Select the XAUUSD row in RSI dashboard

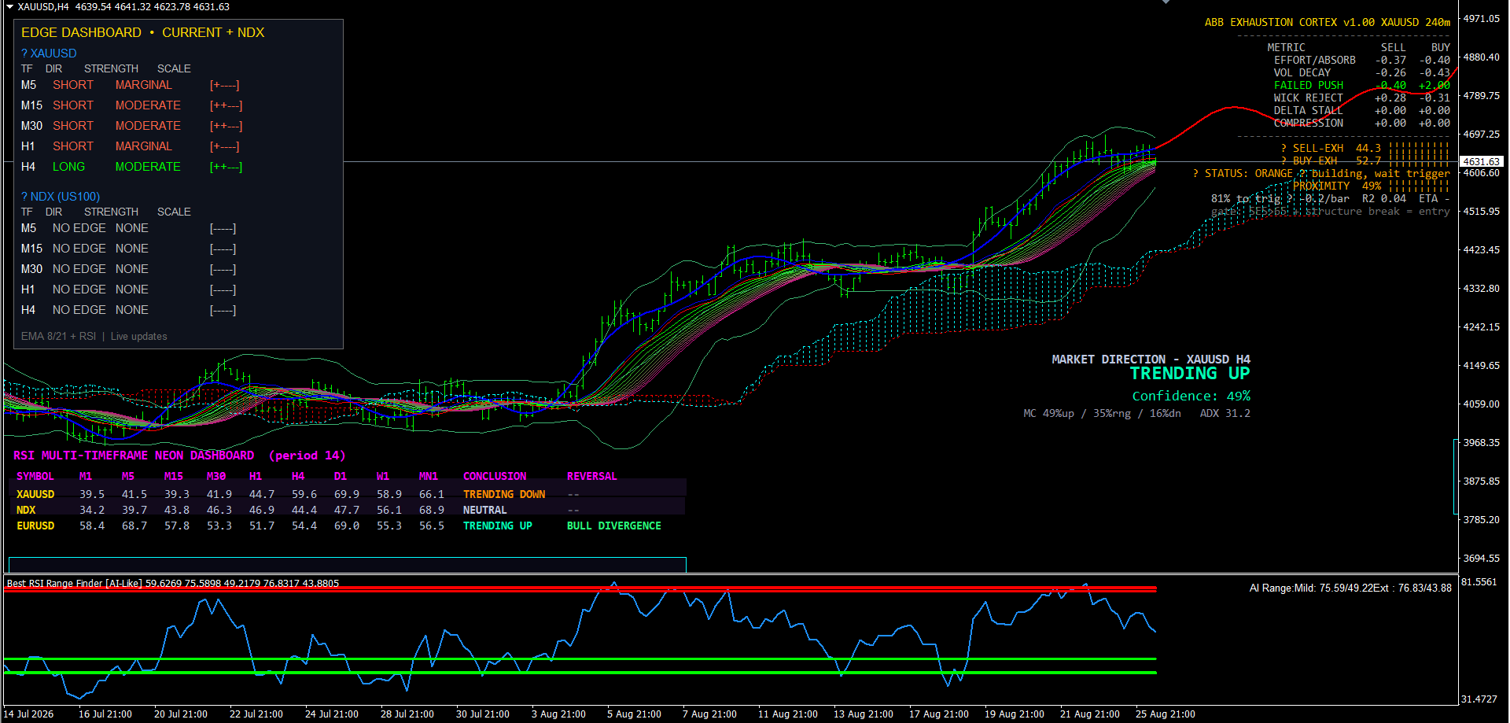[350, 494]
